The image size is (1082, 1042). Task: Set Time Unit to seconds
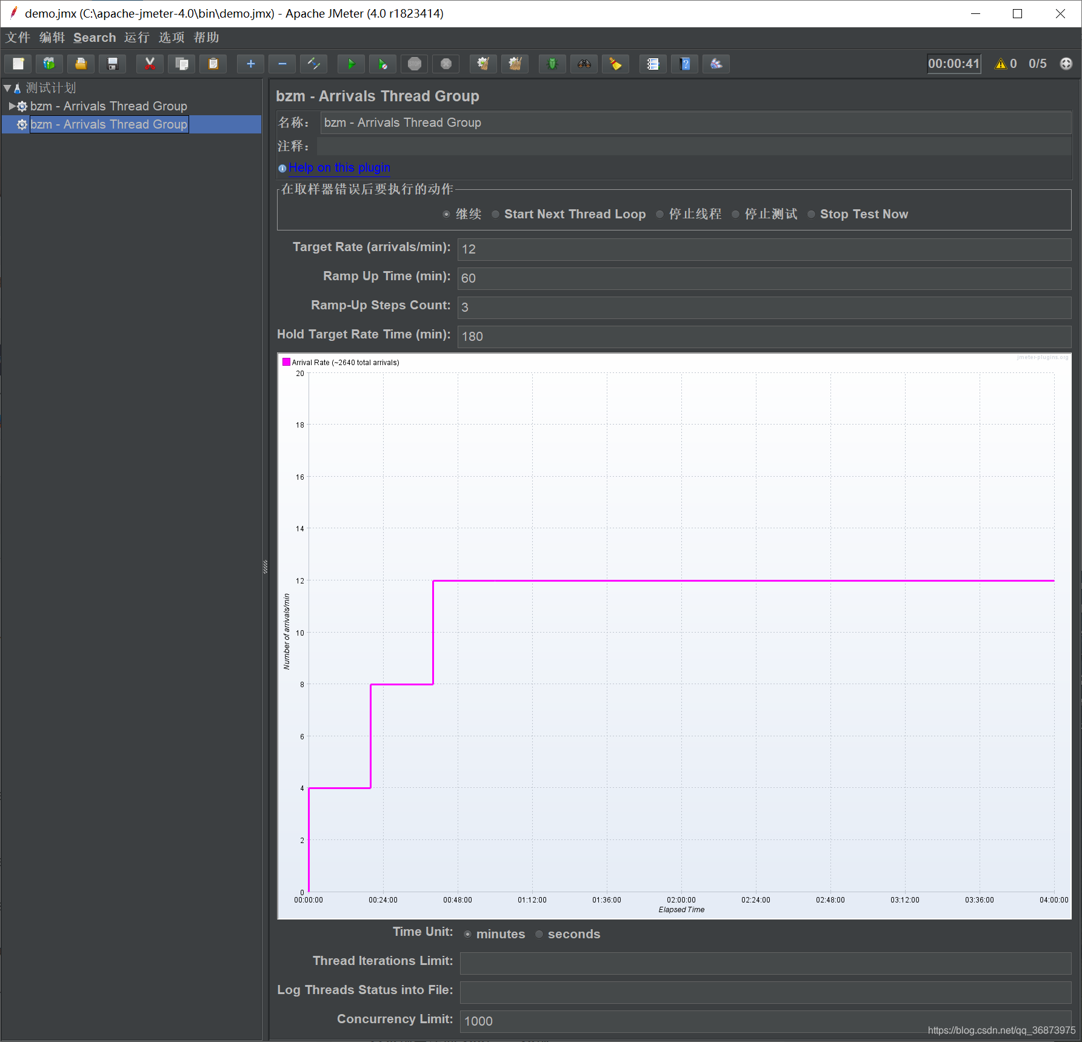568,934
